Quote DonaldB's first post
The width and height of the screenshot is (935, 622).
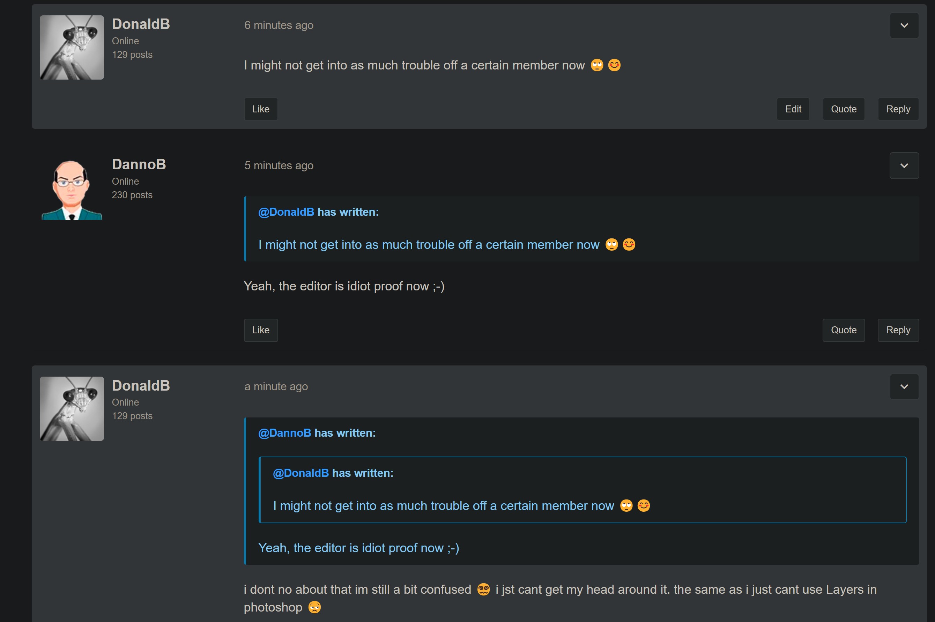point(844,109)
